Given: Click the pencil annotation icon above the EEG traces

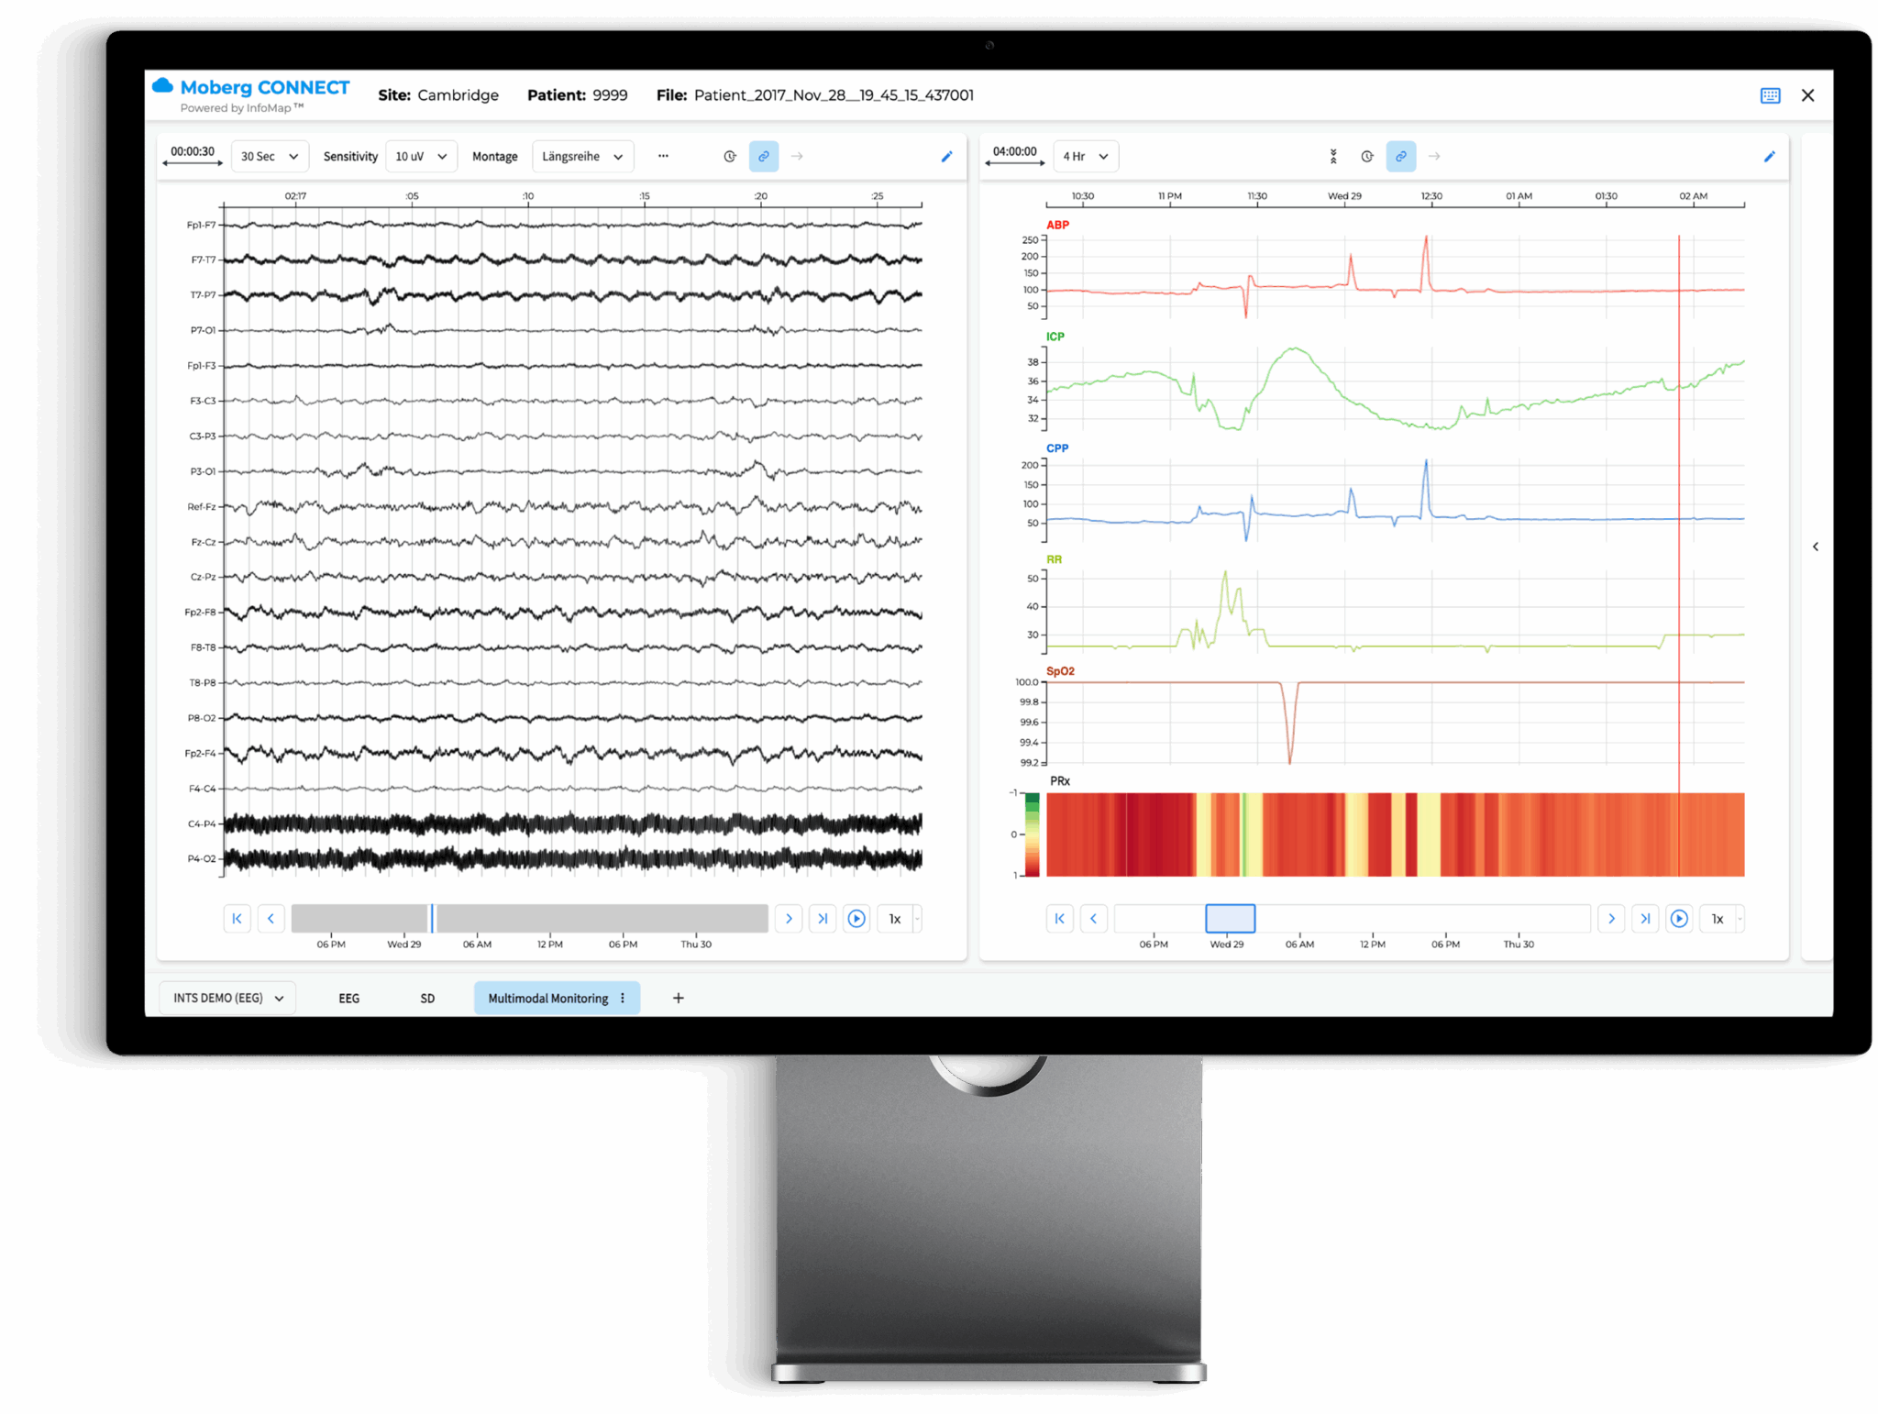Looking at the screenshot, I should click(x=946, y=156).
